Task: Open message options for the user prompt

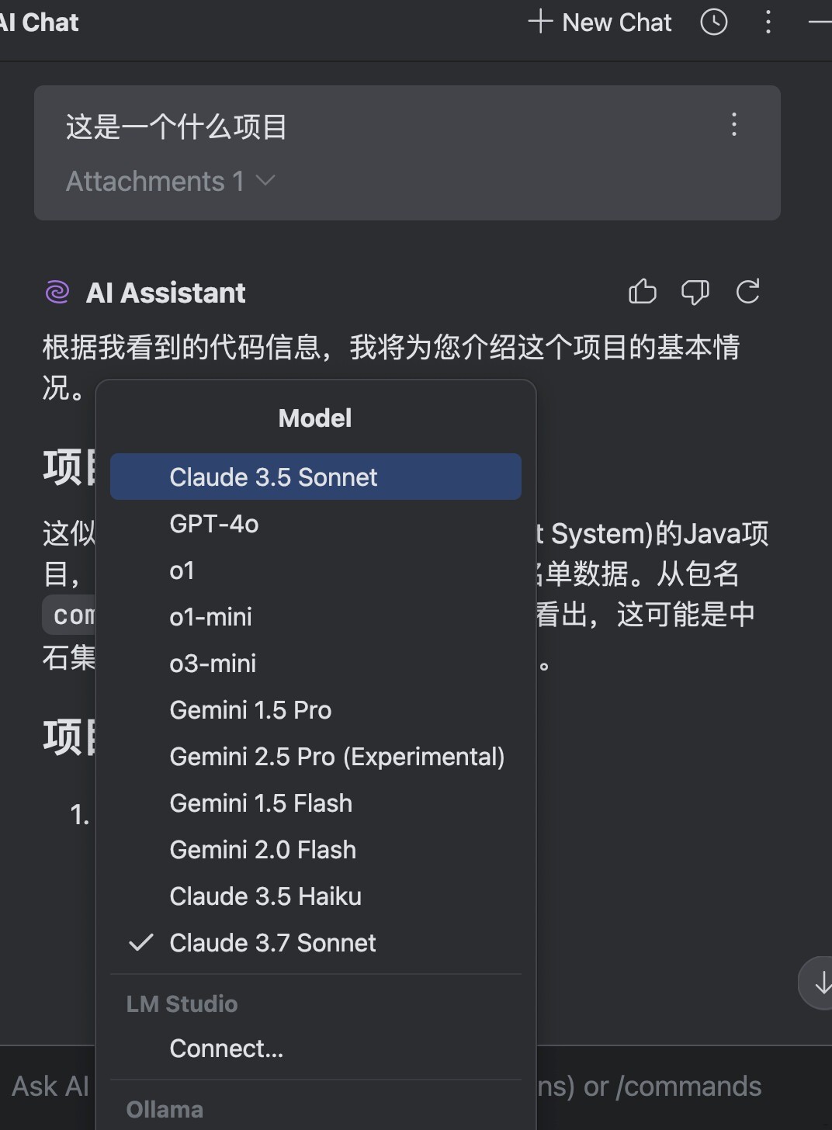Action: point(733,125)
